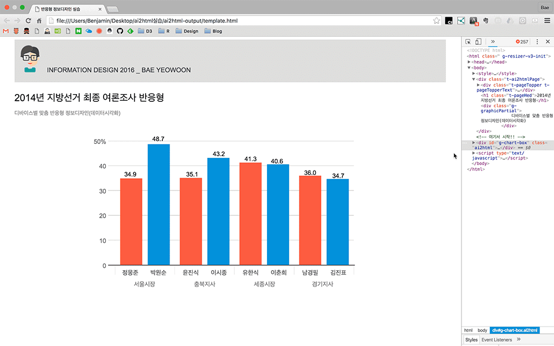Click the red 36.0 남경필 bar
Screen dimensions: 554x346
[x=310, y=220]
